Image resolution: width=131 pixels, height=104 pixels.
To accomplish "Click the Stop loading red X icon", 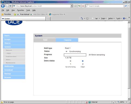I will [83, 6].
